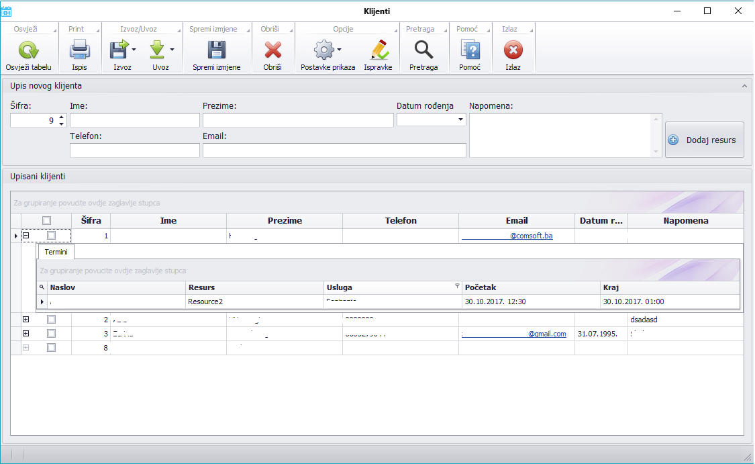Import data using the Uvoz icon

[157, 50]
